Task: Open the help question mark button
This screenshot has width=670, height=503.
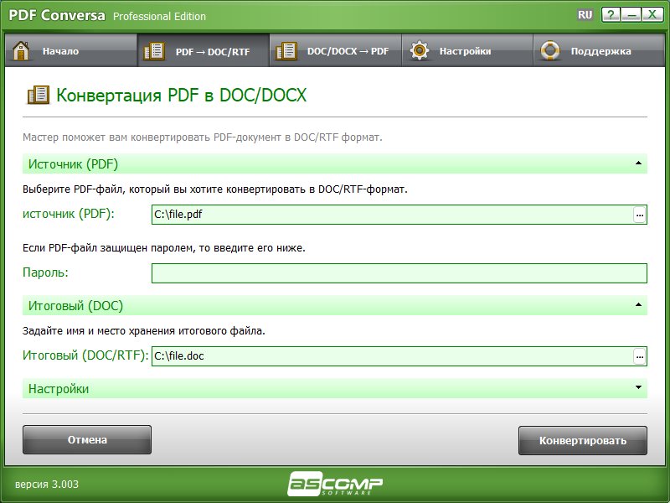Action: click(x=611, y=14)
